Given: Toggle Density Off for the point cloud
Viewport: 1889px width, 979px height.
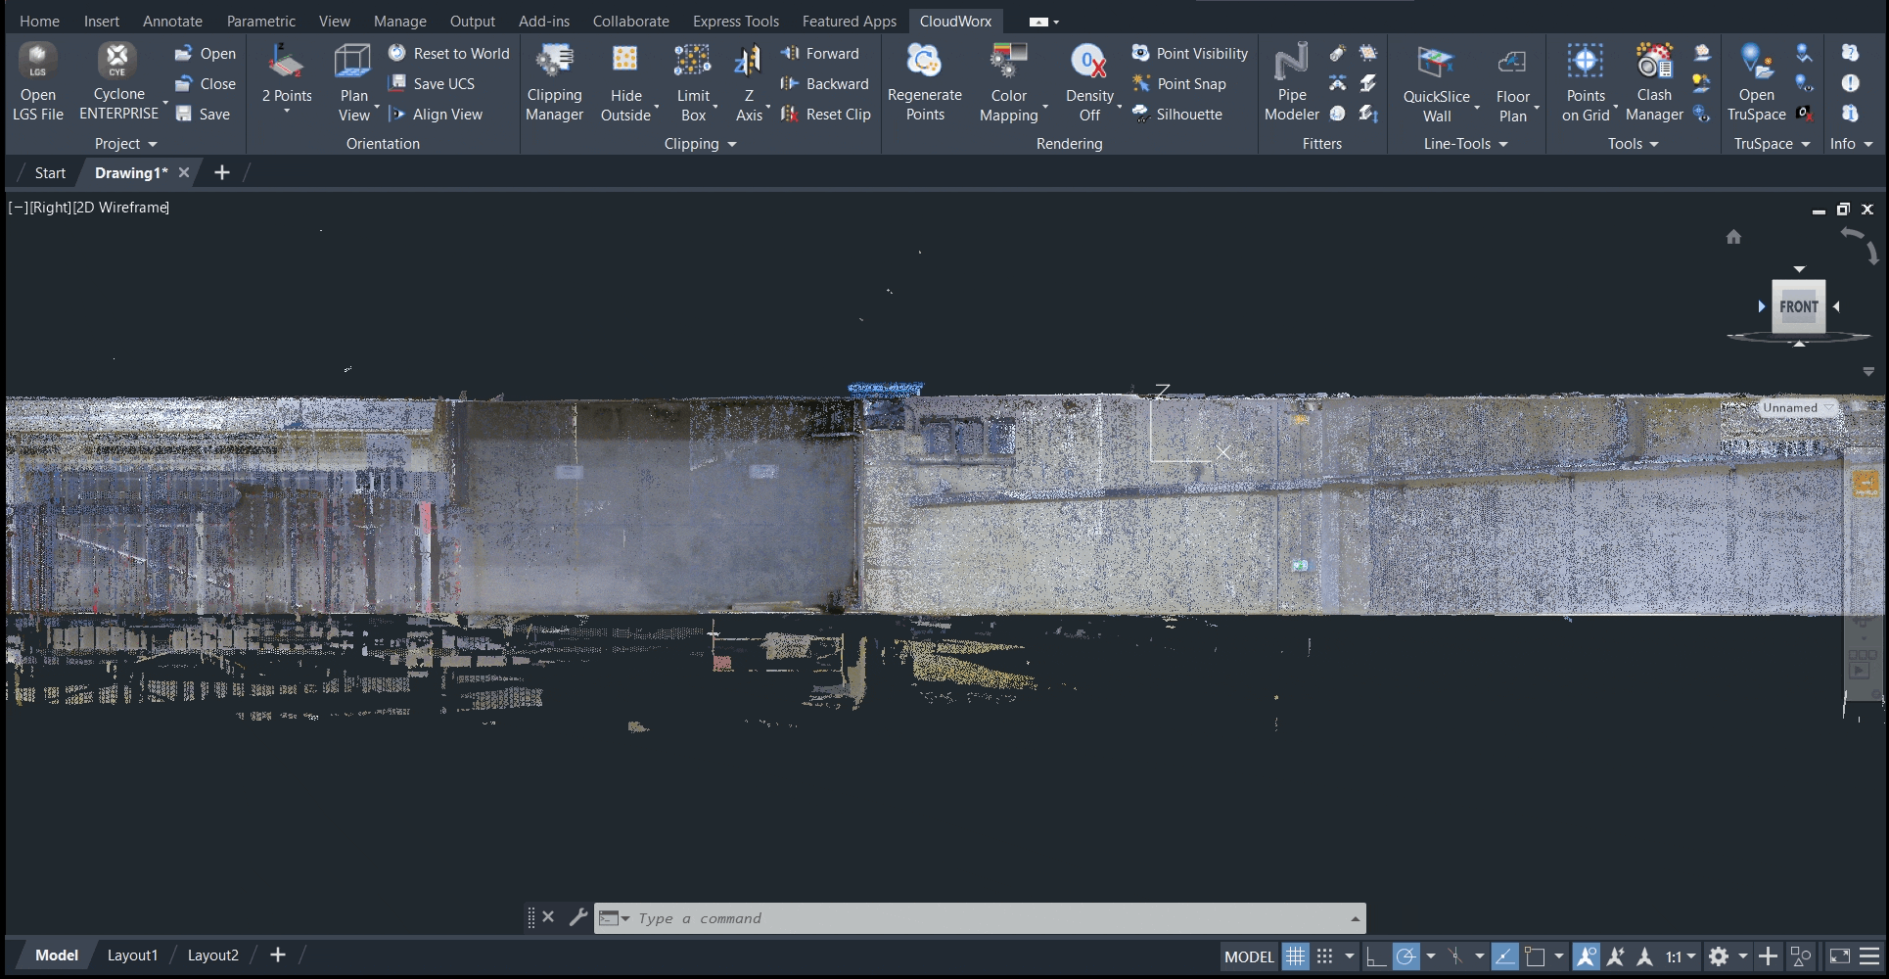Looking at the screenshot, I should (x=1088, y=83).
